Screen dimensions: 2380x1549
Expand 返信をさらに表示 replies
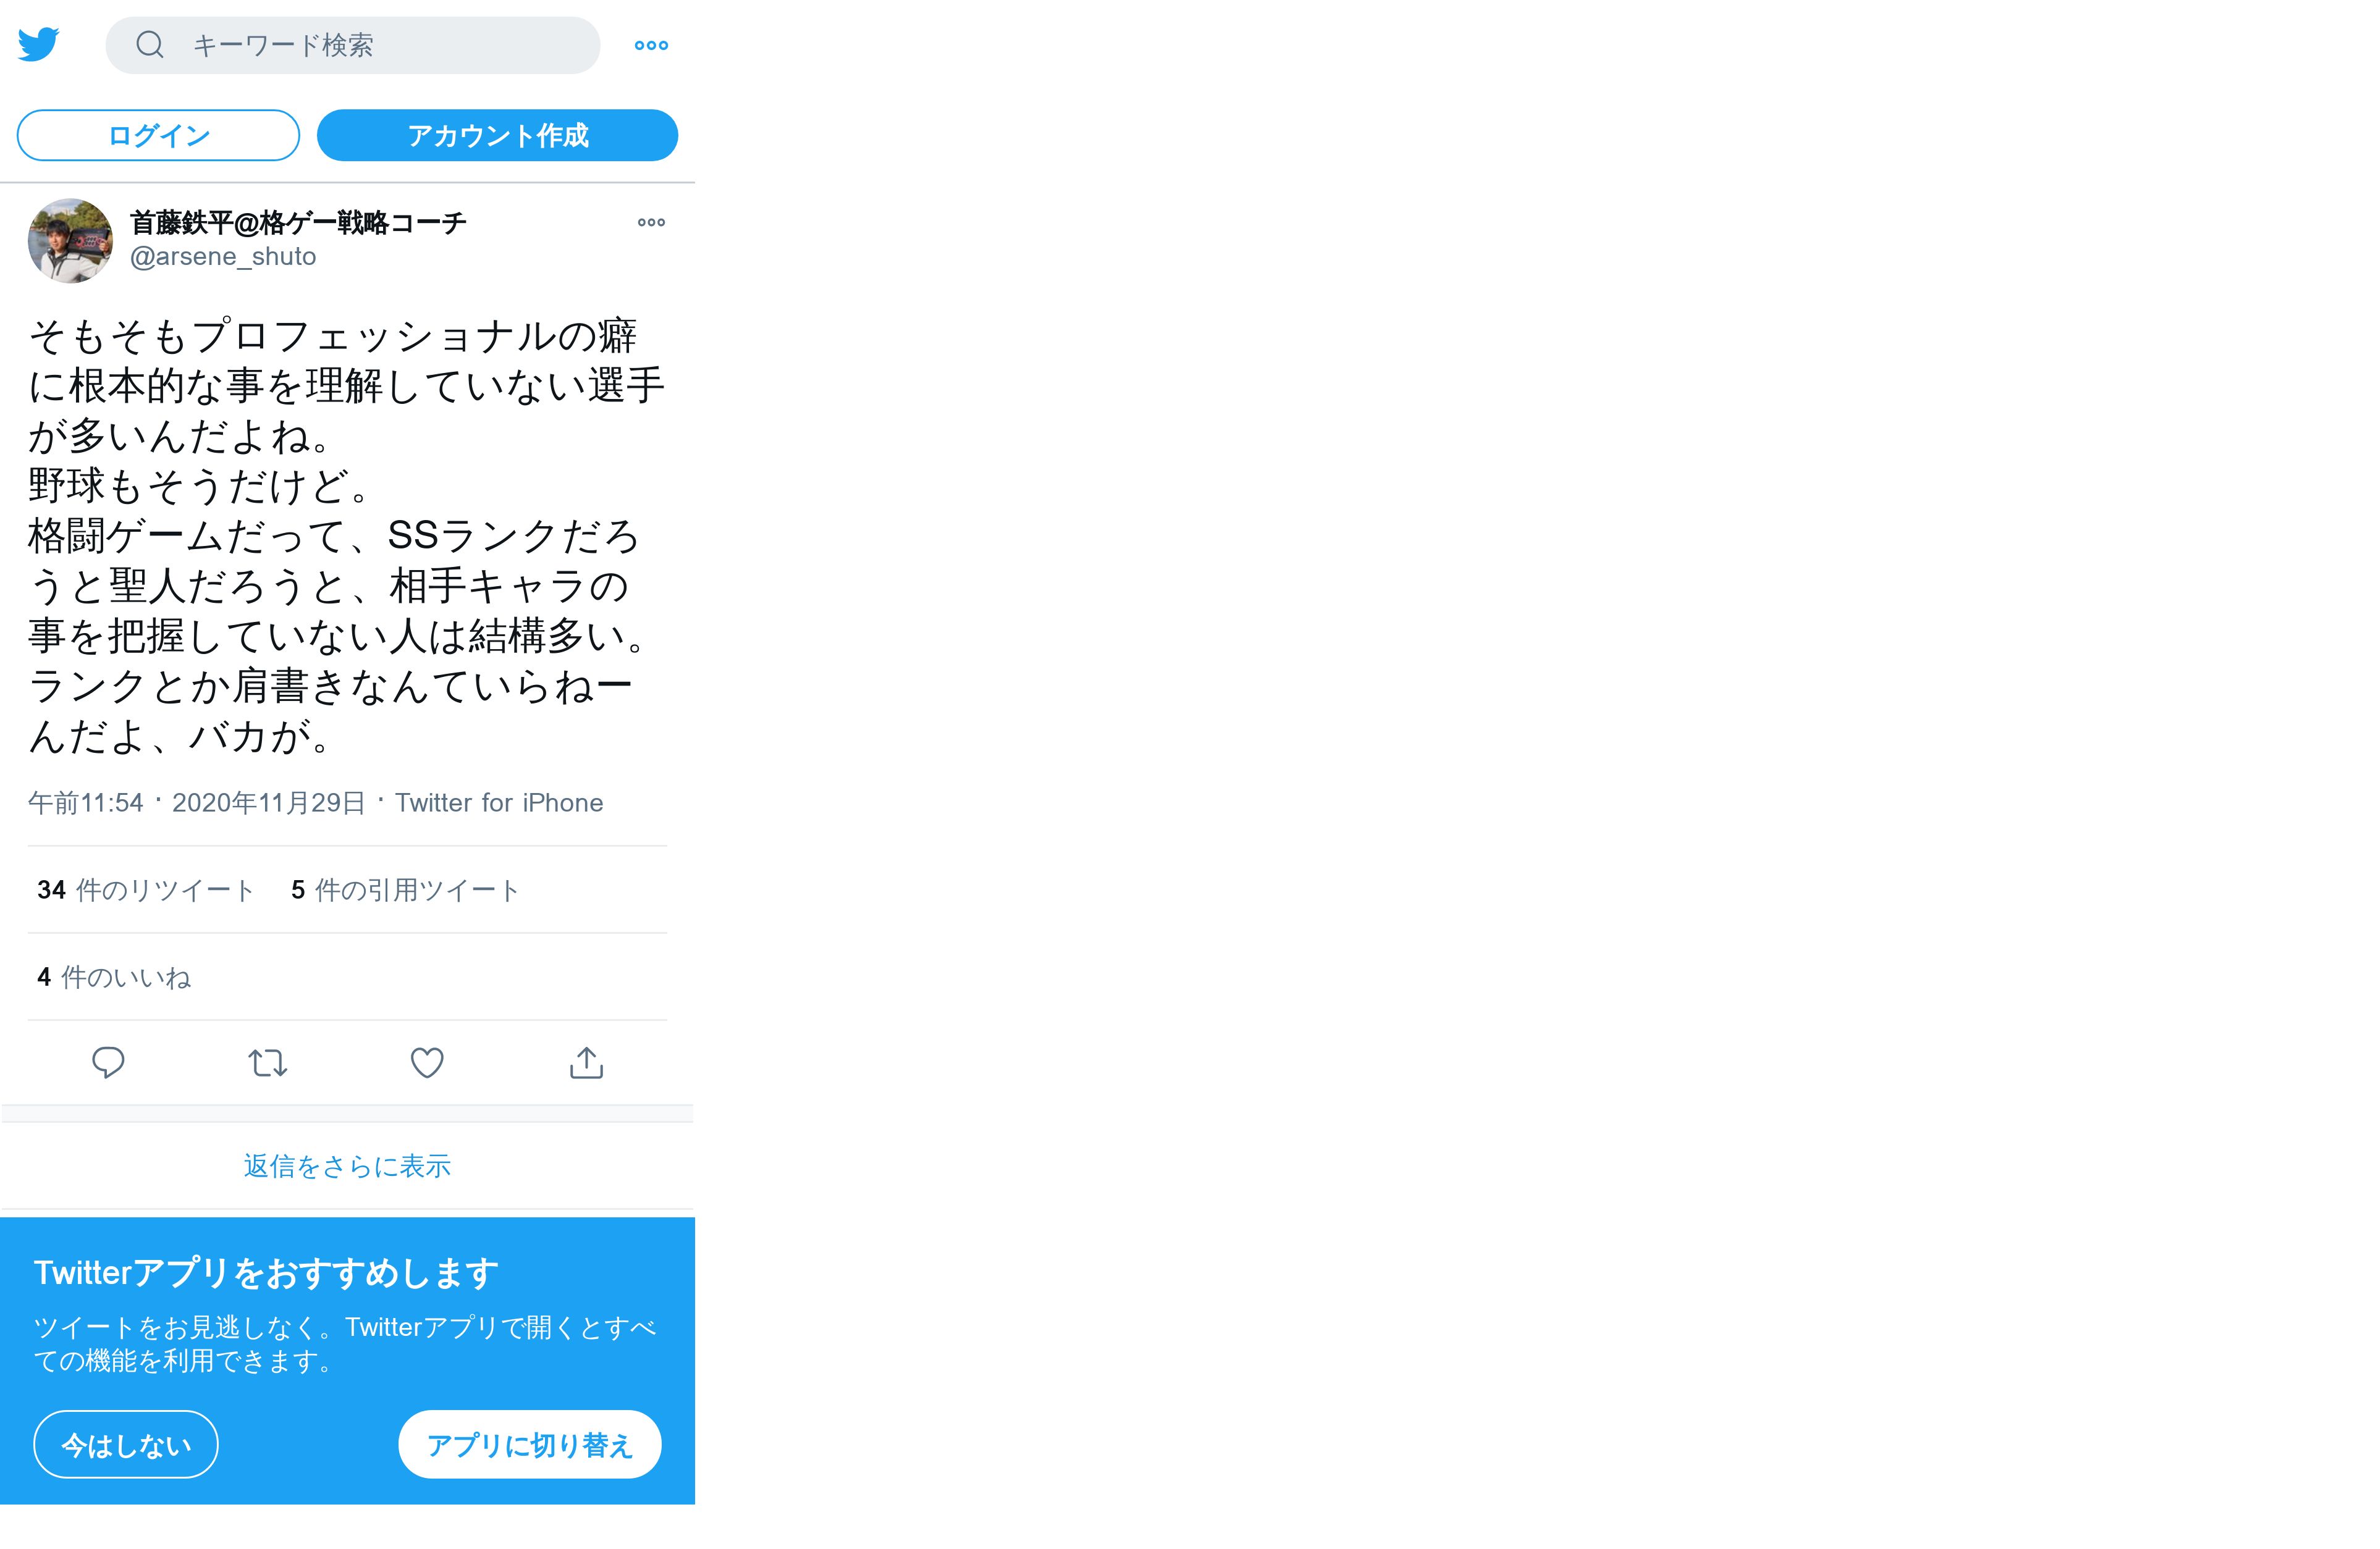(347, 1166)
